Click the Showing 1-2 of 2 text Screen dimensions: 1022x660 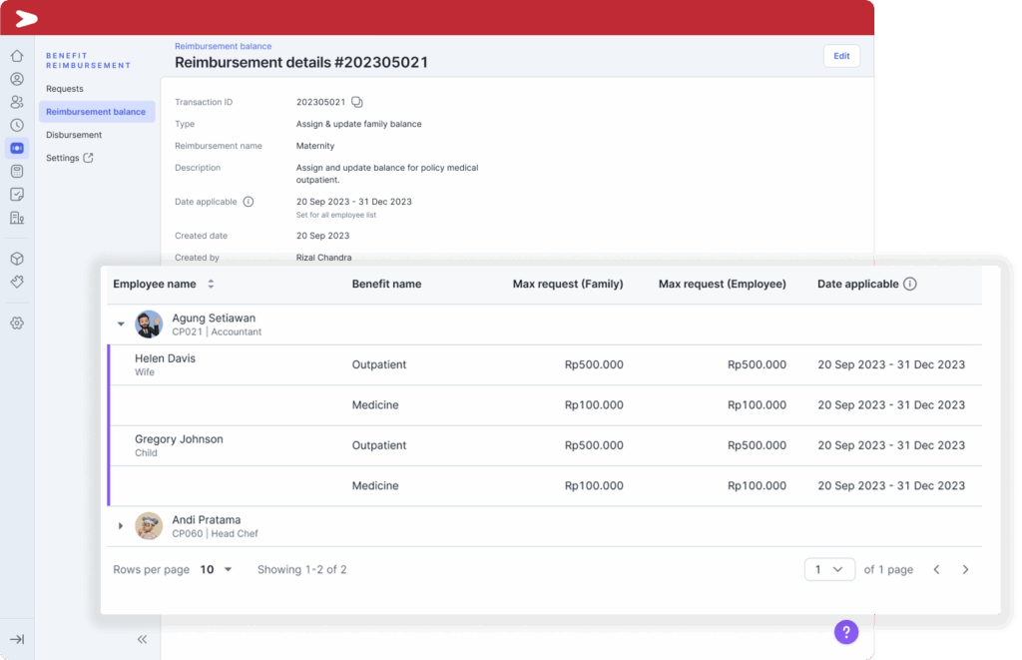click(x=301, y=569)
